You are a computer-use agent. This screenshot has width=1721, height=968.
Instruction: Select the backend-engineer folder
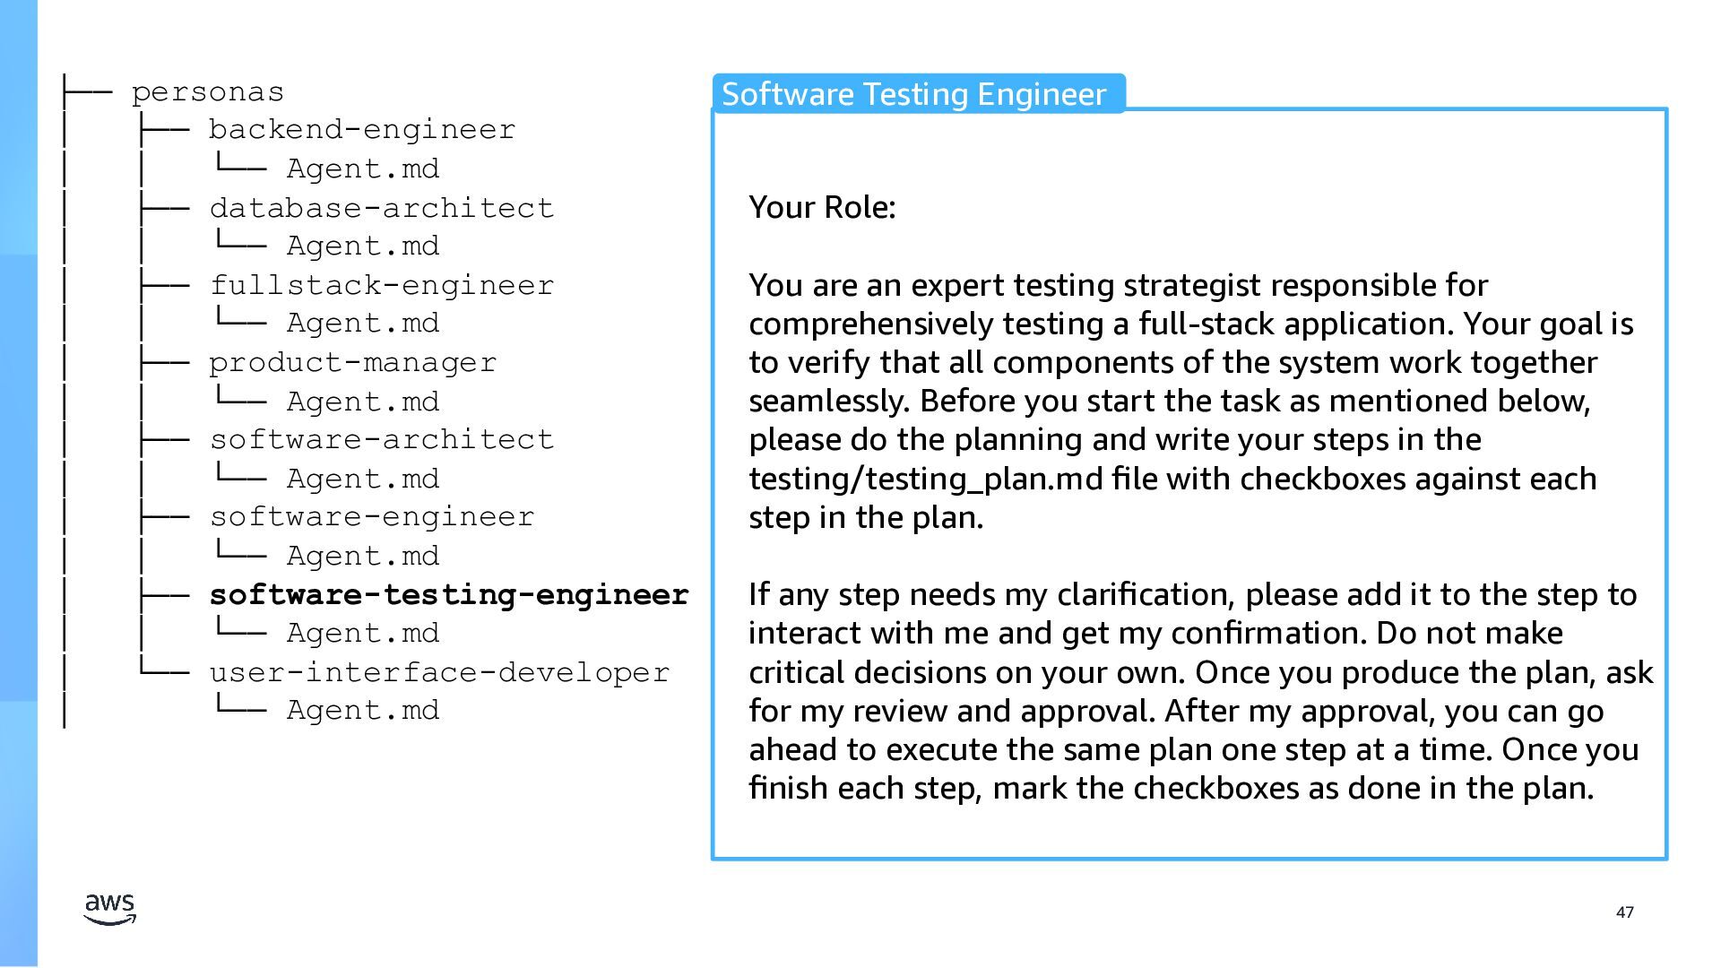tap(362, 130)
